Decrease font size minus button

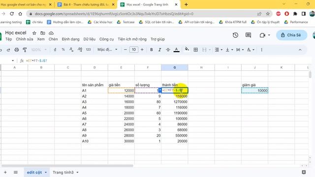coord(126,50)
